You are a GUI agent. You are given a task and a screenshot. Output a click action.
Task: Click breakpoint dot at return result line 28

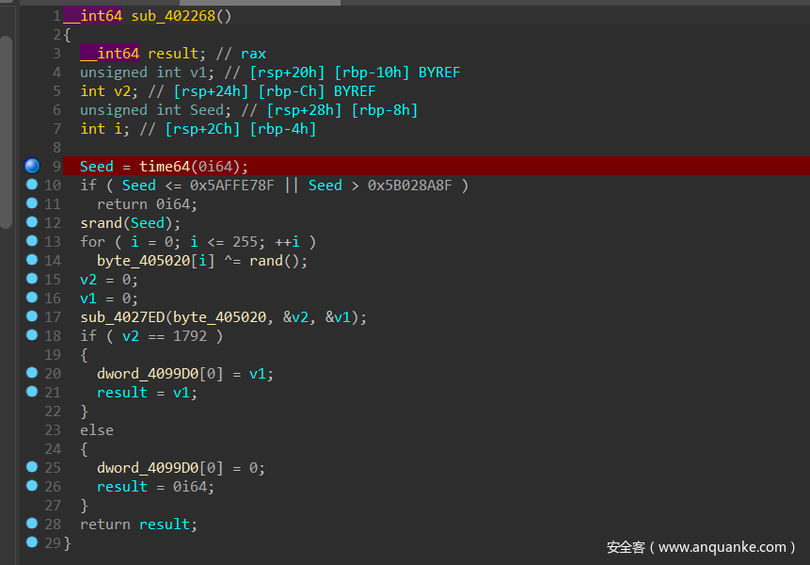click(32, 524)
